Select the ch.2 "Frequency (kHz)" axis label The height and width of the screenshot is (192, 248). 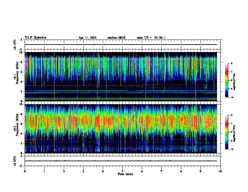(x=17, y=125)
